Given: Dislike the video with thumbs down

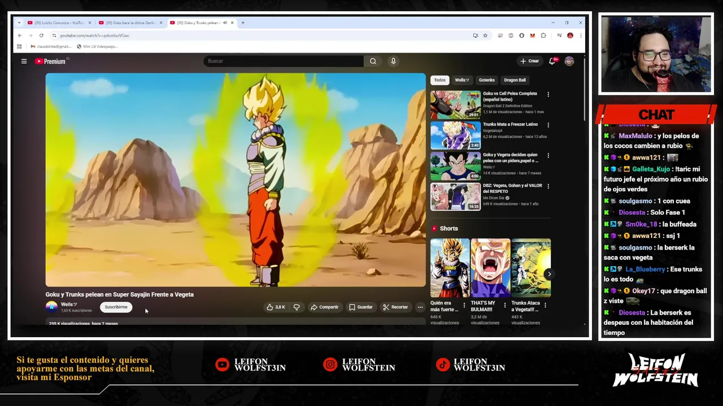Looking at the screenshot, I should [297, 307].
